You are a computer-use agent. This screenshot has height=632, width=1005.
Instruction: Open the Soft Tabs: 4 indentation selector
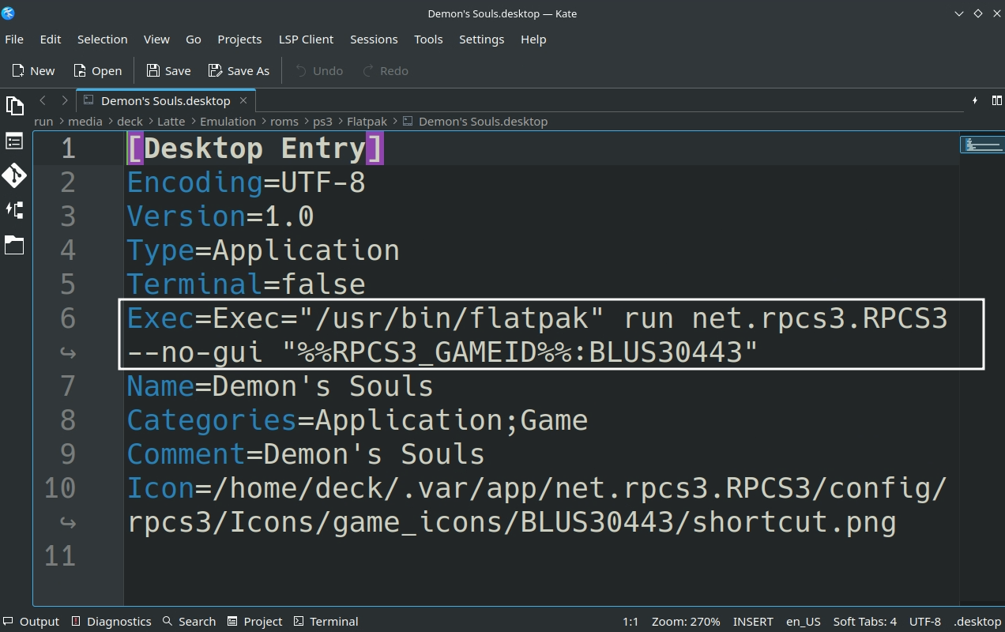point(864,621)
